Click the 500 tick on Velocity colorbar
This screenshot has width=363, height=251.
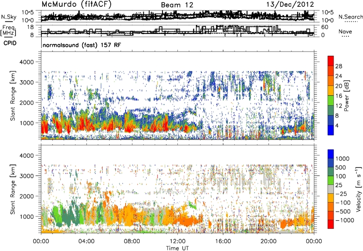tap(341, 168)
